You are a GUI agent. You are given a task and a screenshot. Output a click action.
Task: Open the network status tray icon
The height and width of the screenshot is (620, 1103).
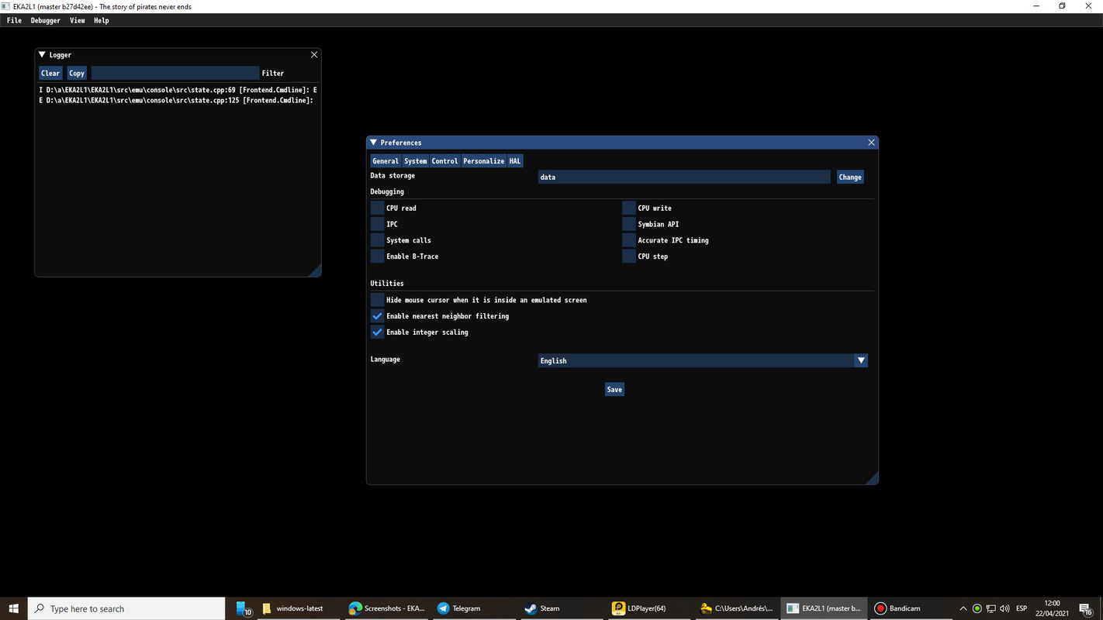991,608
